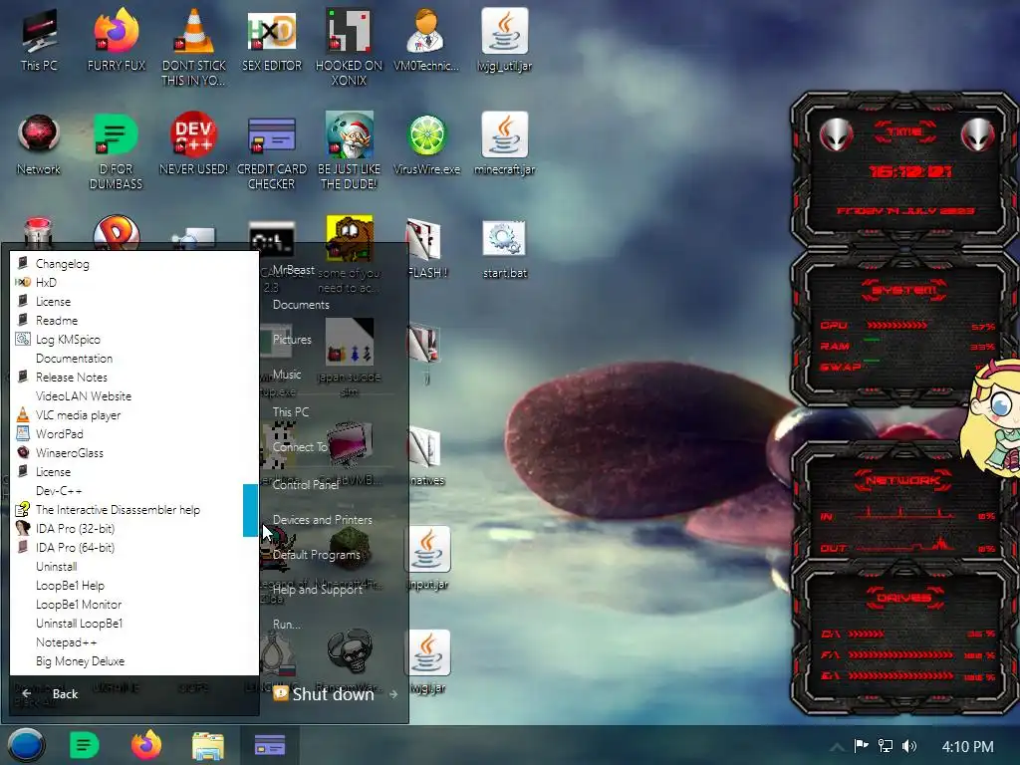Image resolution: width=1020 pixels, height=765 pixels.
Task: Click the volume speaker tray icon
Action: click(x=909, y=746)
